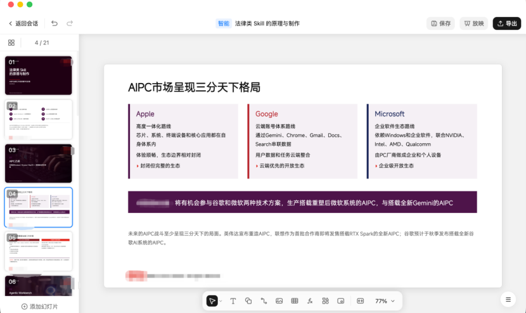Click text 用户数据和任务云端整合
The width and height of the screenshot is (526, 313).
[x=283, y=155]
